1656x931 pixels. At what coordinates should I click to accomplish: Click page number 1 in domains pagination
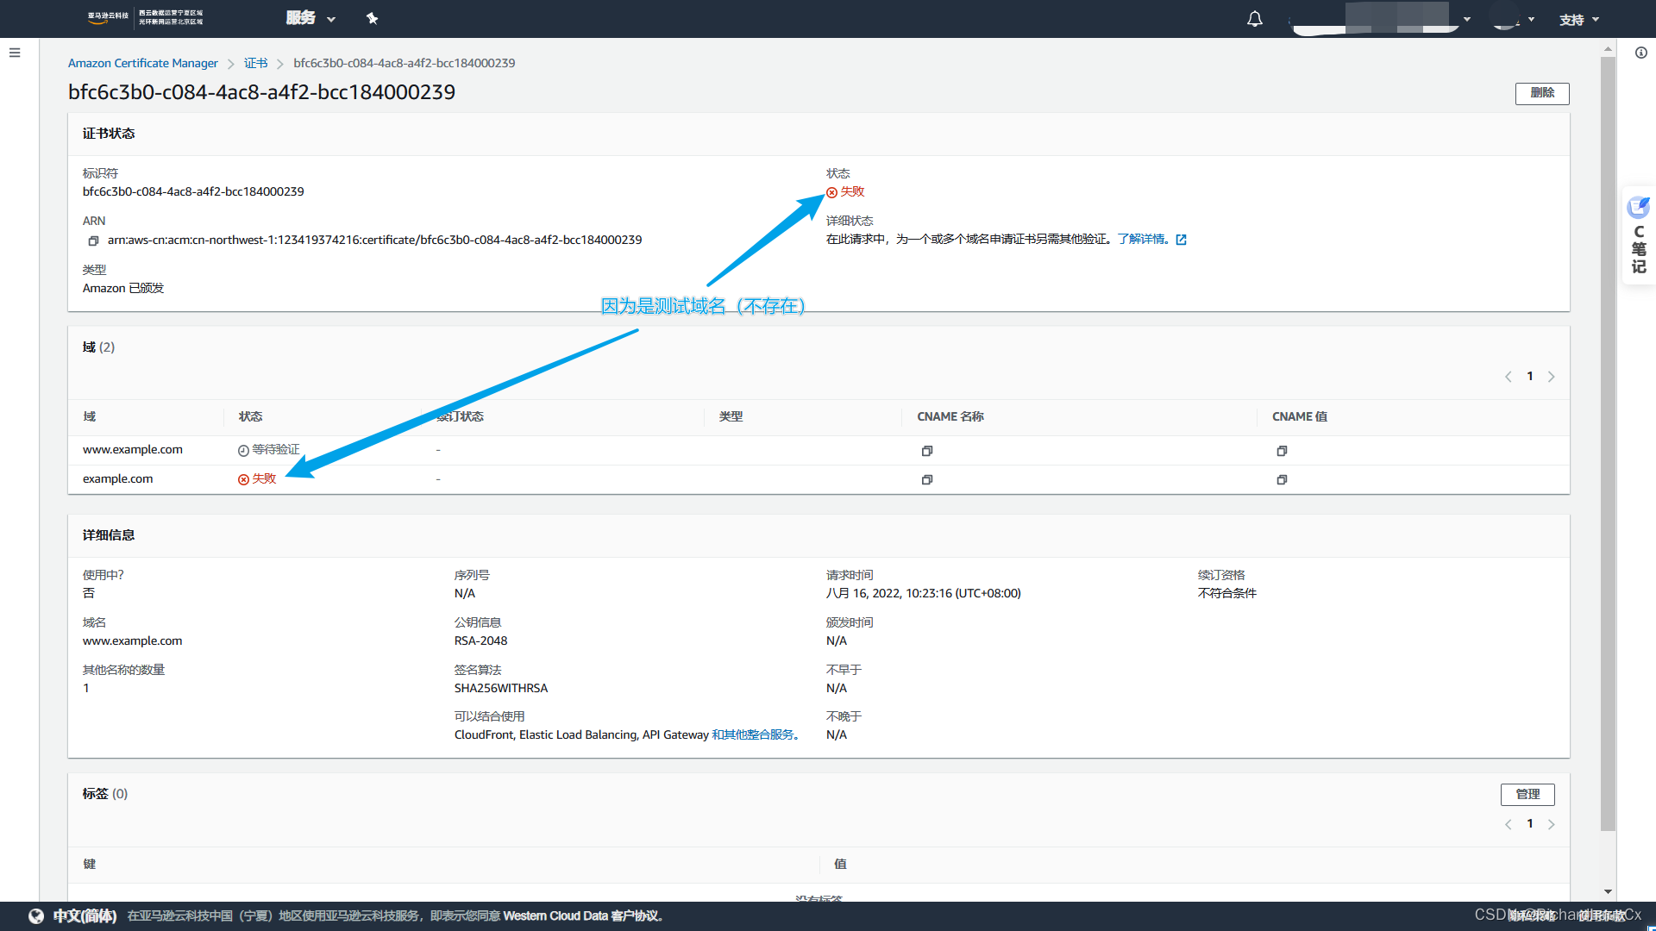point(1530,376)
